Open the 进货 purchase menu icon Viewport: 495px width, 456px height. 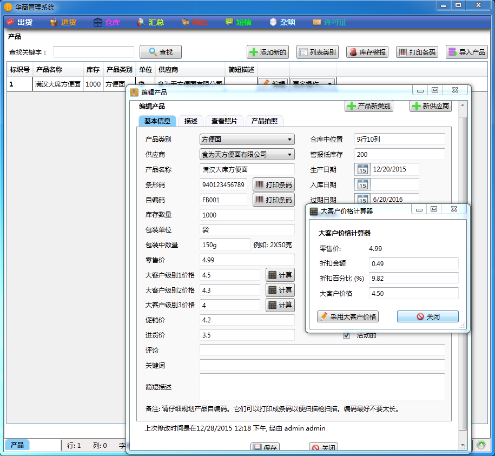point(54,22)
